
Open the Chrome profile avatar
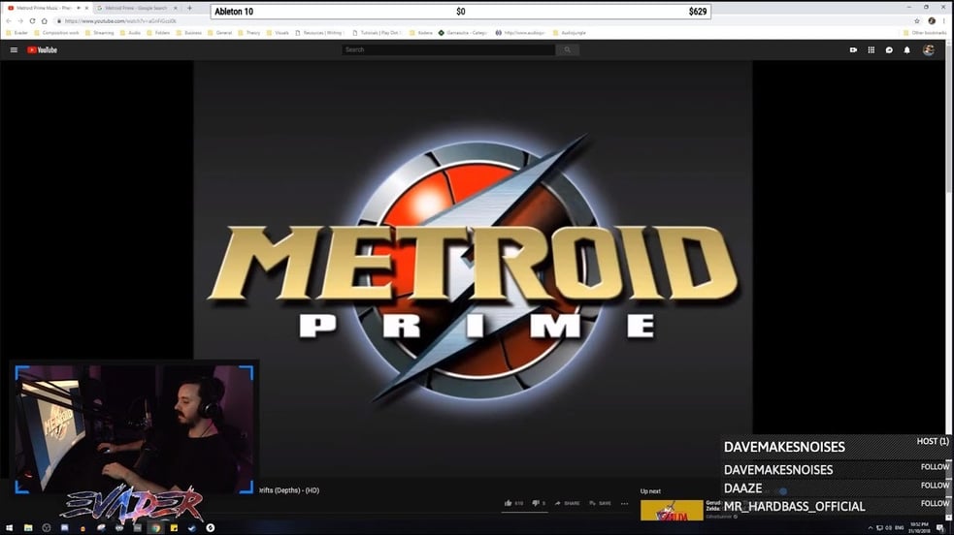(x=932, y=20)
